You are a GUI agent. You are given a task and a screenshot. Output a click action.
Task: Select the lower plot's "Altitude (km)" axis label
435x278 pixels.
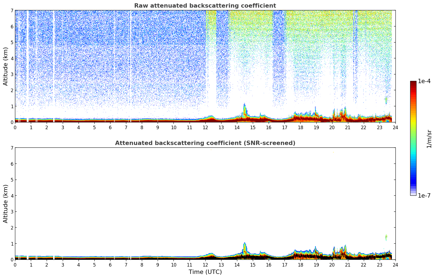tap(6, 204)
